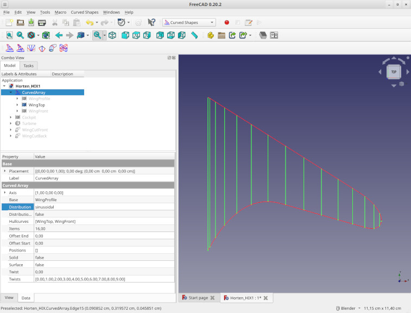Close the Horten_HIX1 document tab

266,298
